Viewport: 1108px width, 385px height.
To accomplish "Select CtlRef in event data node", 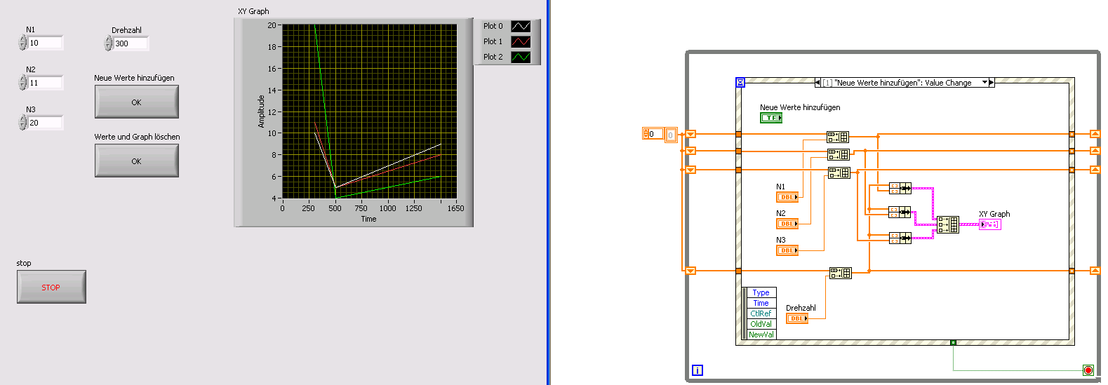I will [761, 313].
